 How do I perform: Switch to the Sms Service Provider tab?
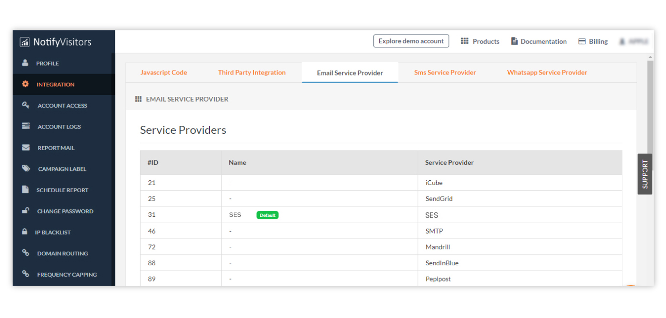coord(445,73)
